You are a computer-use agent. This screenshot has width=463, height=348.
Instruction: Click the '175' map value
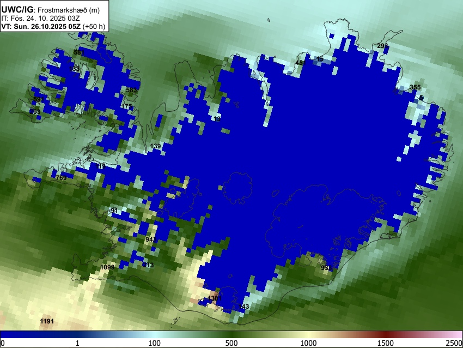pyautogui.click(x=126, y=106)
